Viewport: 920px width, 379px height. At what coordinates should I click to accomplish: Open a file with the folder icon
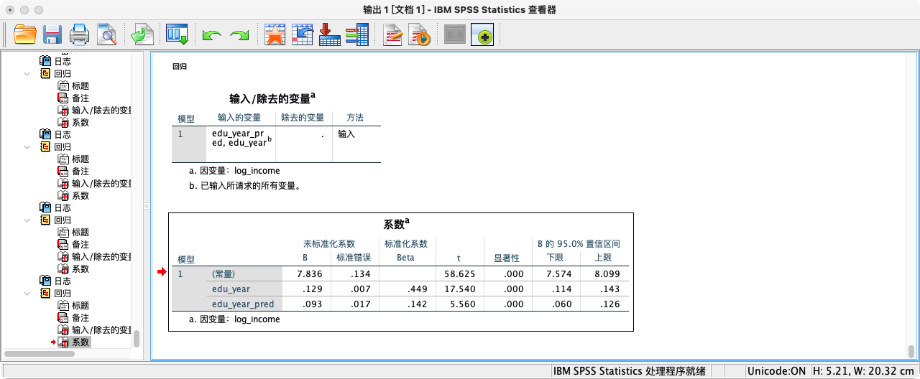(x=25, y=34)
